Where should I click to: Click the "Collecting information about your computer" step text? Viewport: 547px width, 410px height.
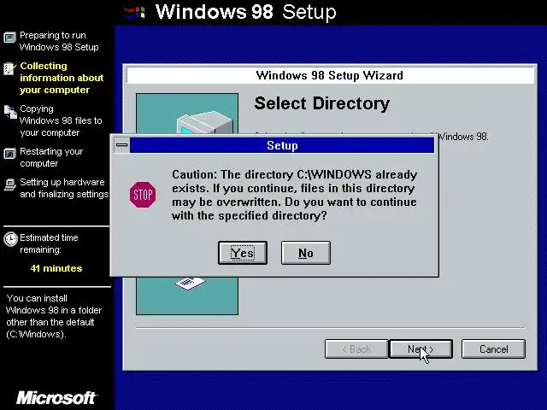coord(62,78)
